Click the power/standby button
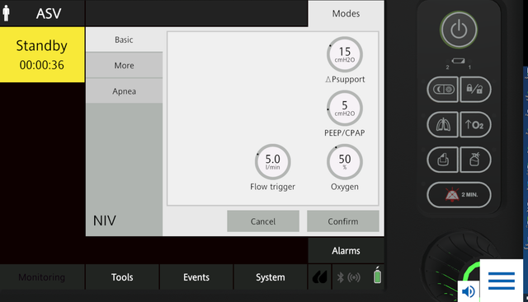Image resolution: width=528 pixels, height=302 pixels. (x=459, y=30)
